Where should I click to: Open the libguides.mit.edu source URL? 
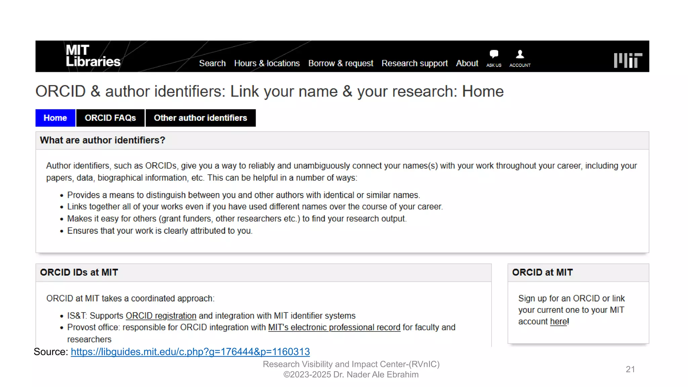tap(190, 352)
